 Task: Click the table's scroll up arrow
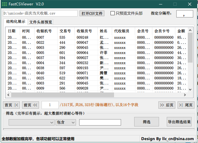(190, 30)
